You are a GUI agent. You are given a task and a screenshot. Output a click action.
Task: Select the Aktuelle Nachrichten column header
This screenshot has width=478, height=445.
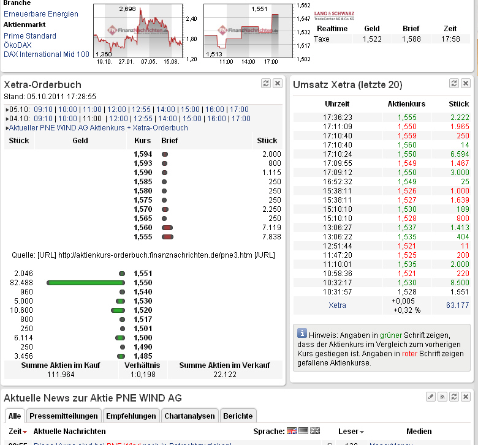coord(69,432)
